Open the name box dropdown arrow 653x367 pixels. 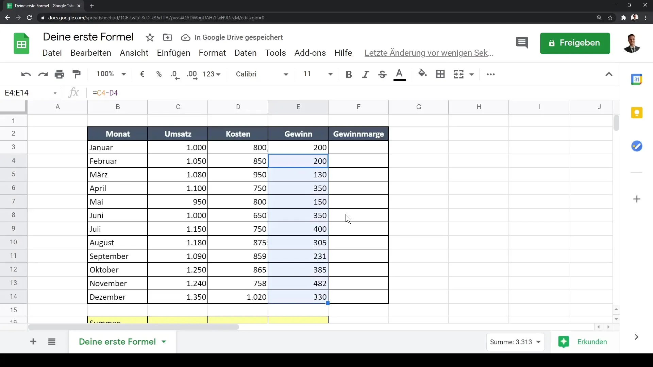pos(55,93)
